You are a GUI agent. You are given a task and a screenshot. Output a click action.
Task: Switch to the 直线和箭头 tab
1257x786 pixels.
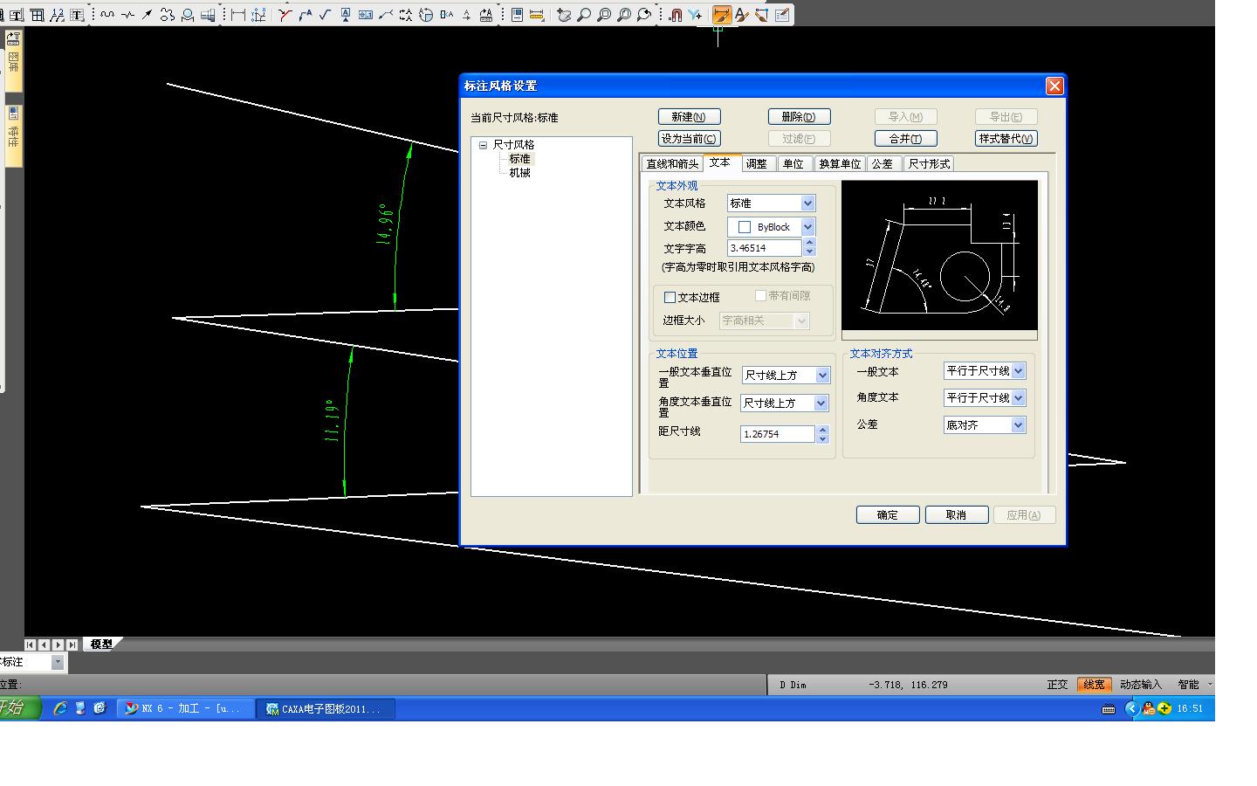[x=671, y=164]
